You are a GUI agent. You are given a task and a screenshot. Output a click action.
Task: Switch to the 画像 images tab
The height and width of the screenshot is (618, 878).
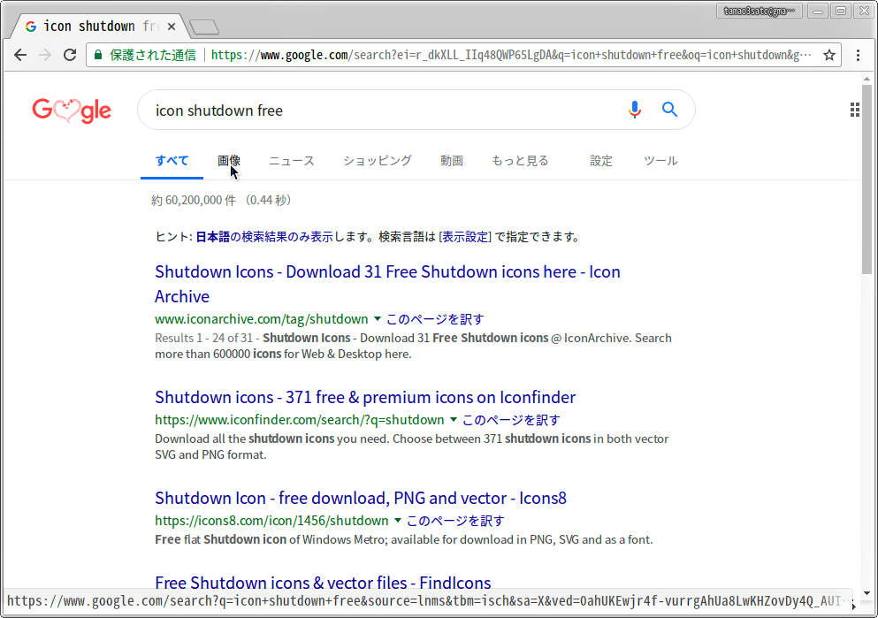click(229, 161)
